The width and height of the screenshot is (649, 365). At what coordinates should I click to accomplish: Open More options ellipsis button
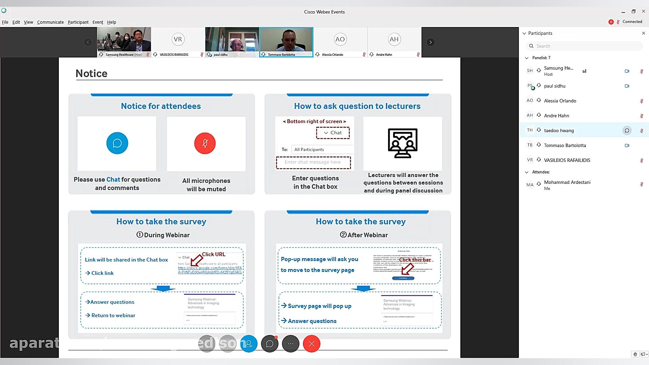click(x=291, y=344)
